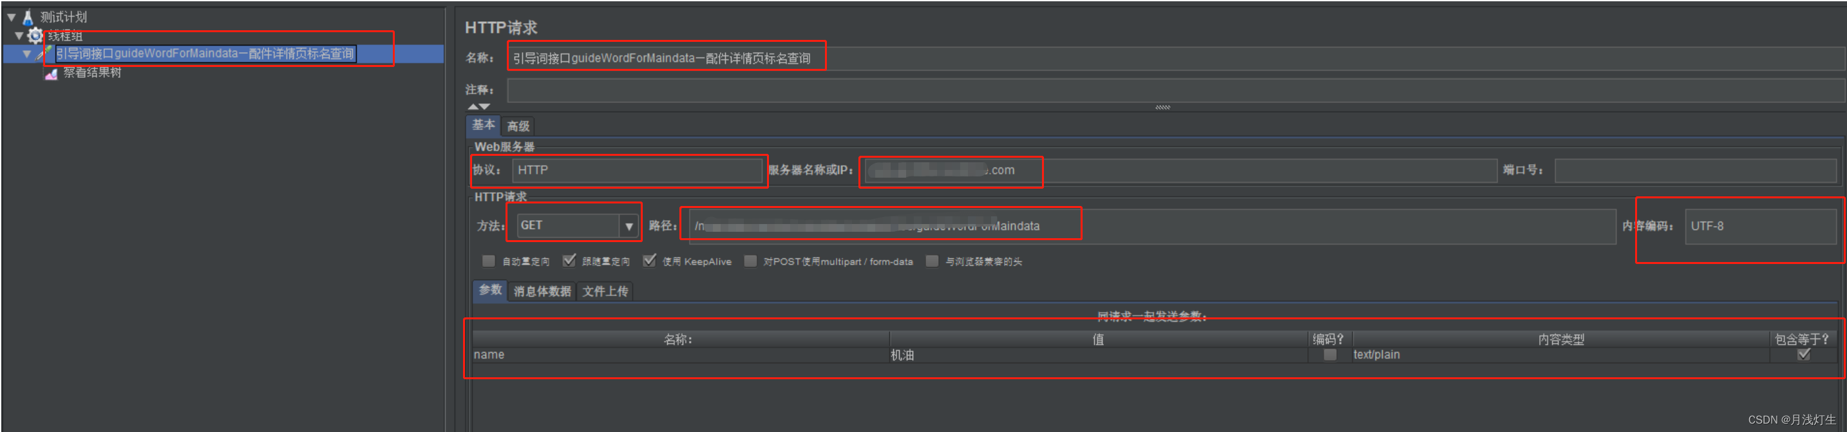Select the 察看结果树 tree item

pyautogui.click(x=92, y=72)
